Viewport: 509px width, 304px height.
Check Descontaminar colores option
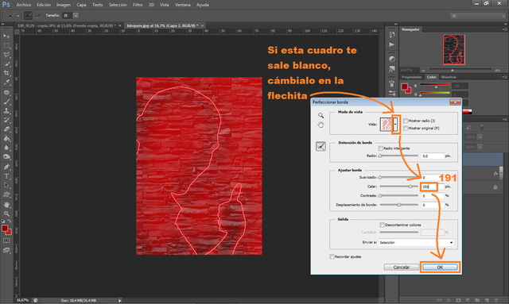pos(382,225)
